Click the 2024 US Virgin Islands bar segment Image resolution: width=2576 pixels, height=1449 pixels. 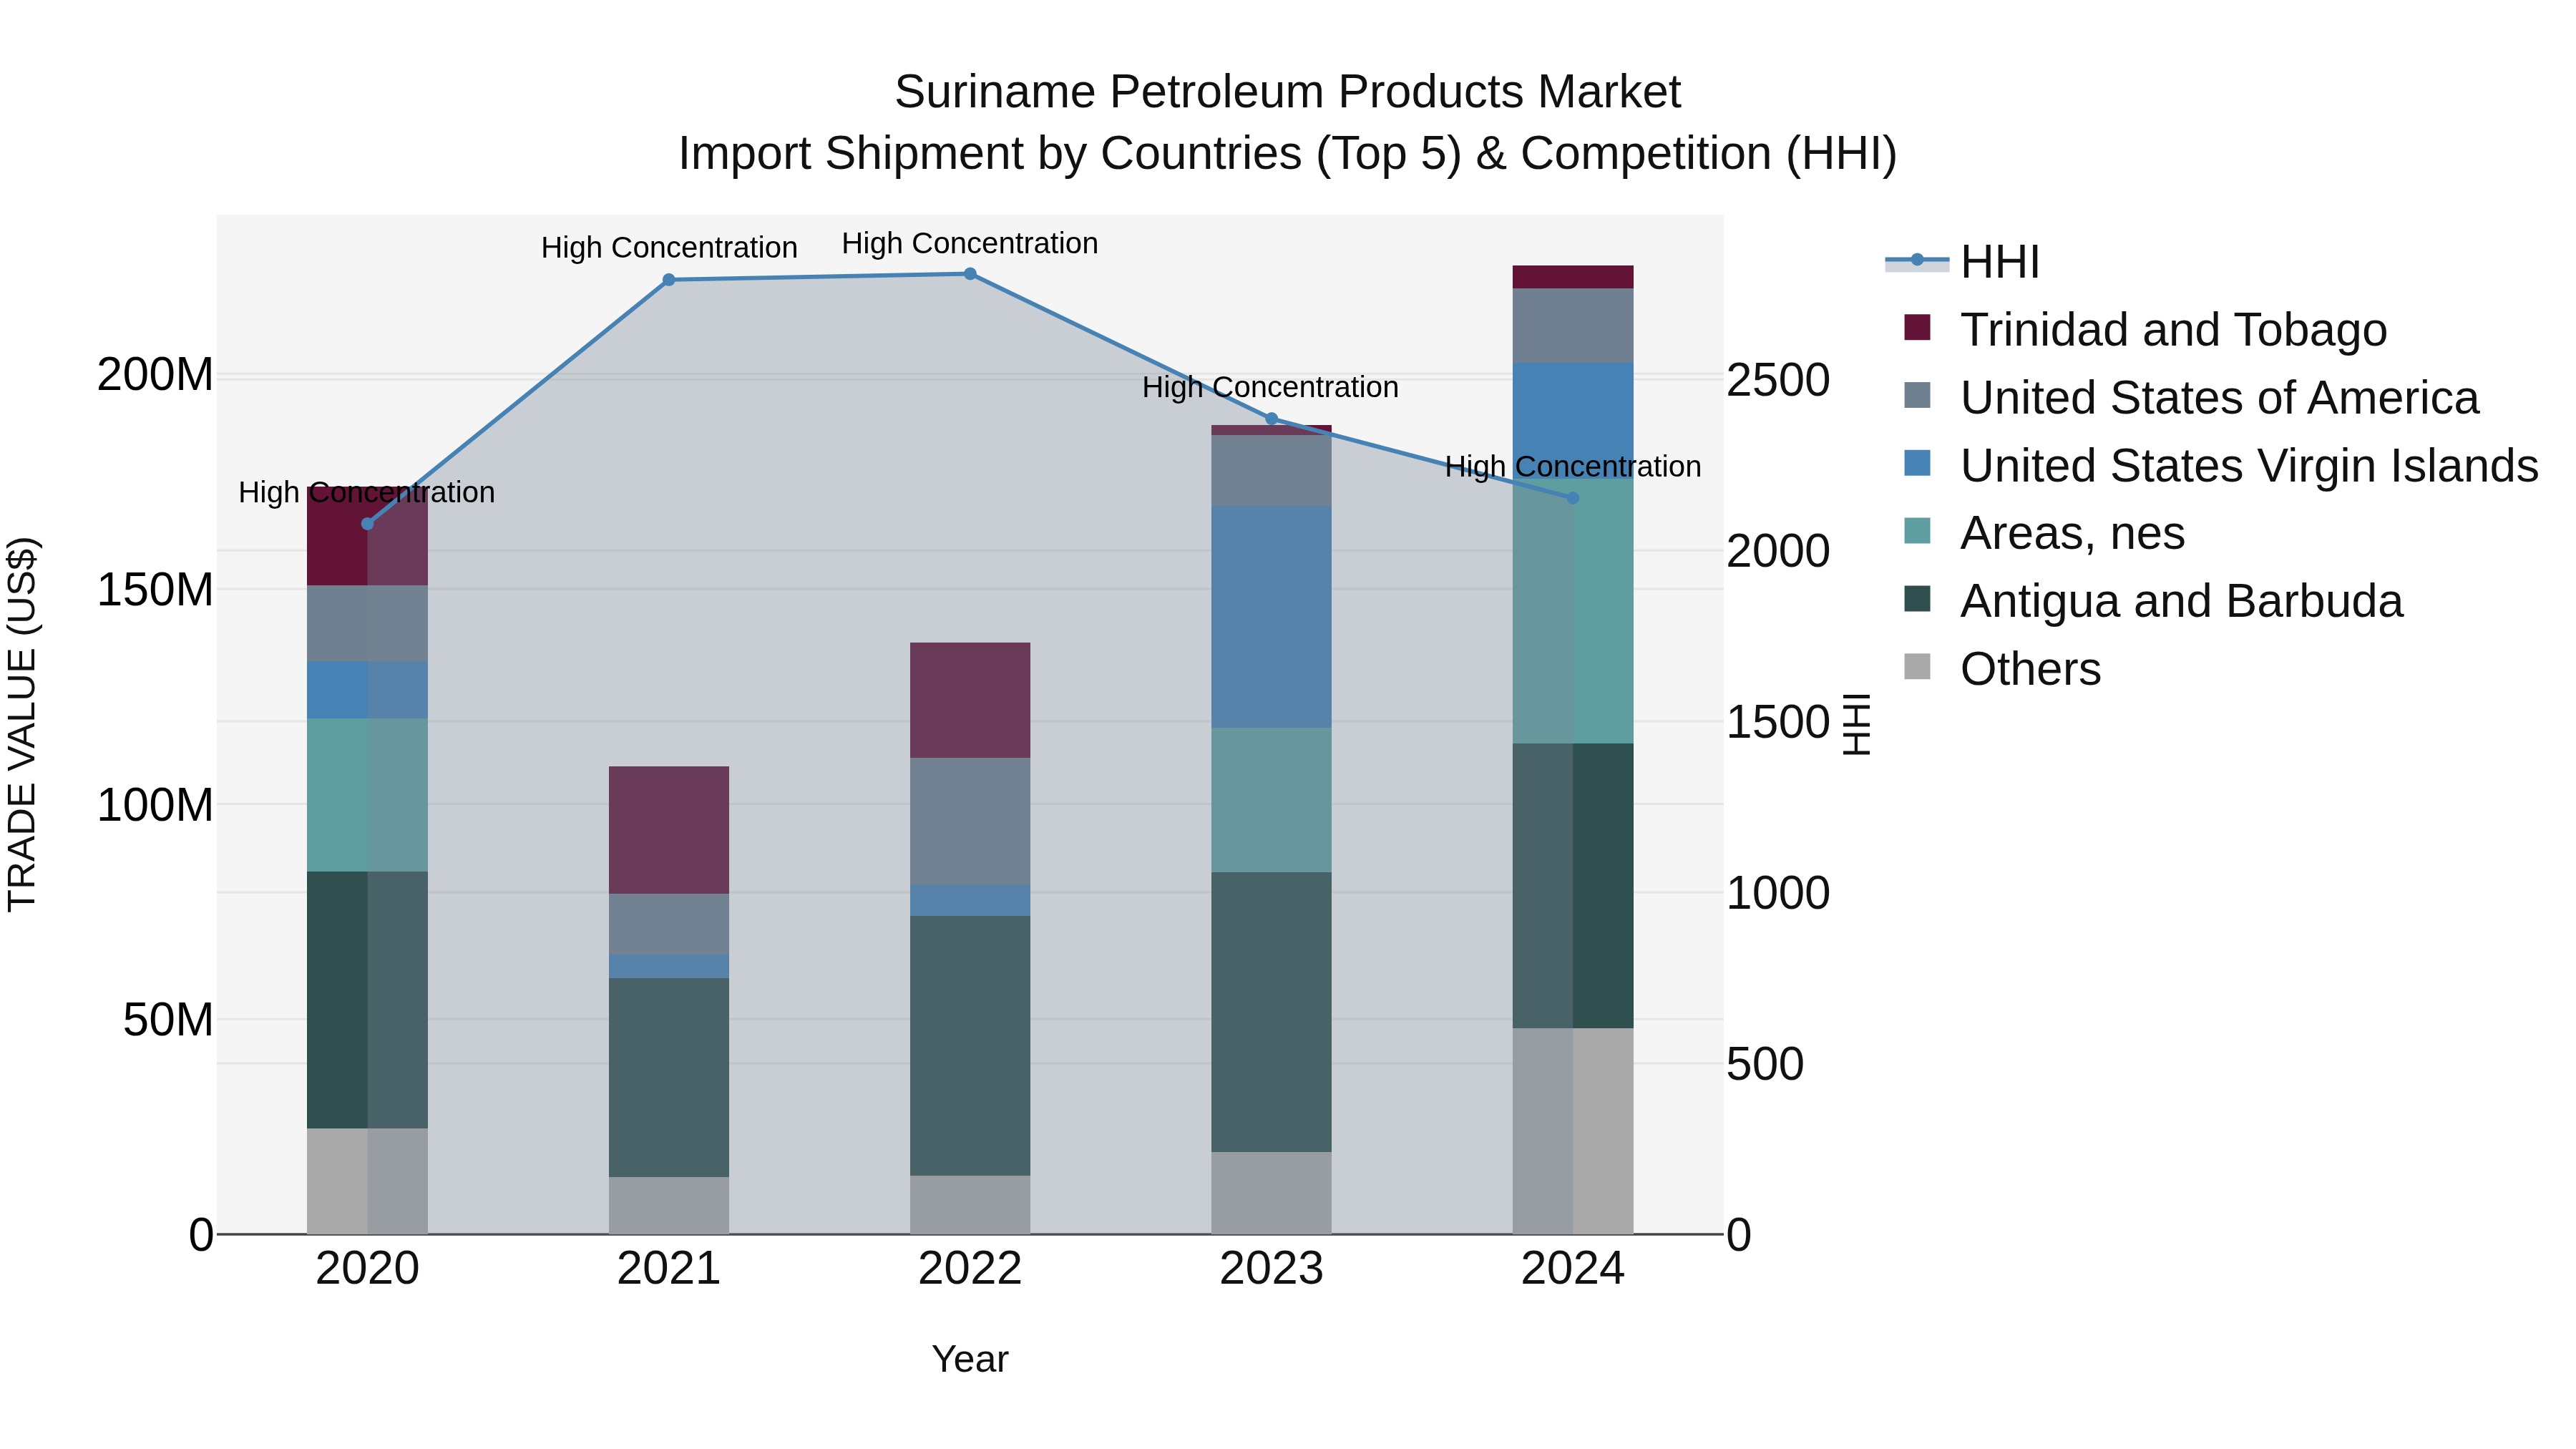[x=1573, y=420]
